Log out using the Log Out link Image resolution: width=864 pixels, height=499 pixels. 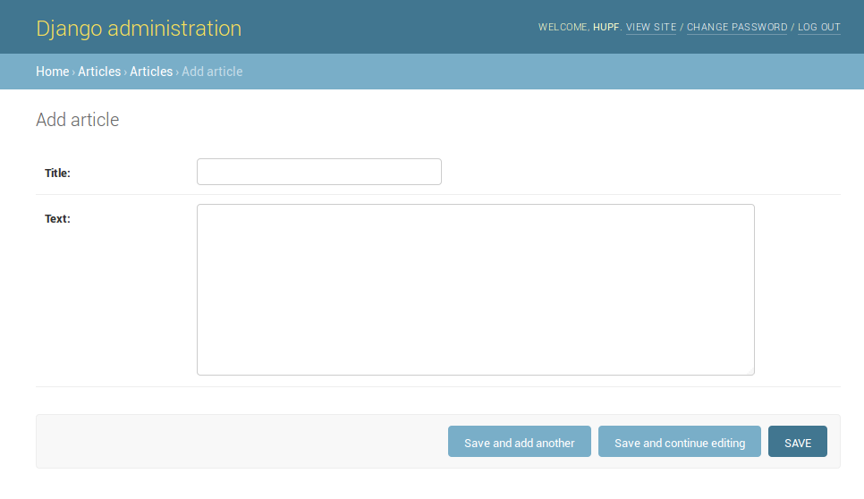tap(818, 27)
